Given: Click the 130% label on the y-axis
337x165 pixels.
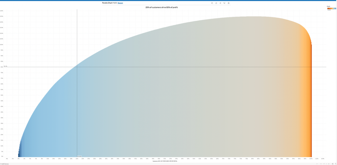Looking at the screenshot, I should (2, 11).
